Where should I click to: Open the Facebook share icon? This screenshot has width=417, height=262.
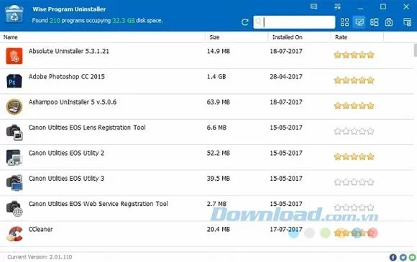(x=393, y=257)
